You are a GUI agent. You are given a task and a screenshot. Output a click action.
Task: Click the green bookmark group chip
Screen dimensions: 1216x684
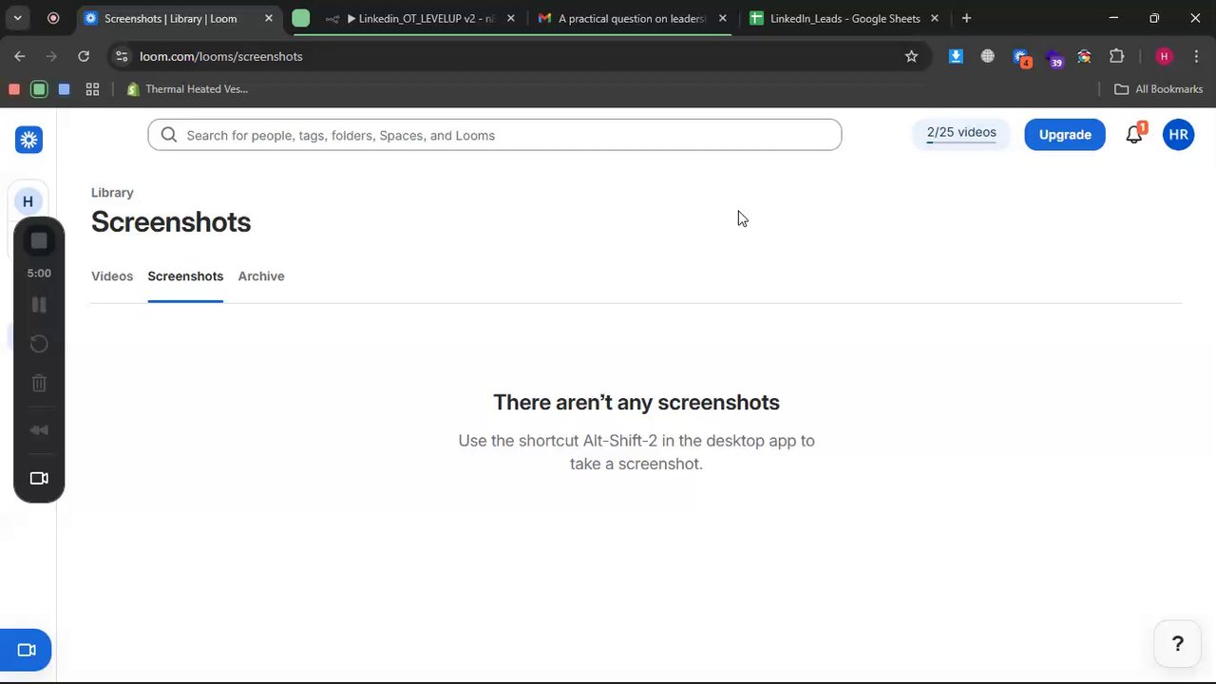pos(39,89)
